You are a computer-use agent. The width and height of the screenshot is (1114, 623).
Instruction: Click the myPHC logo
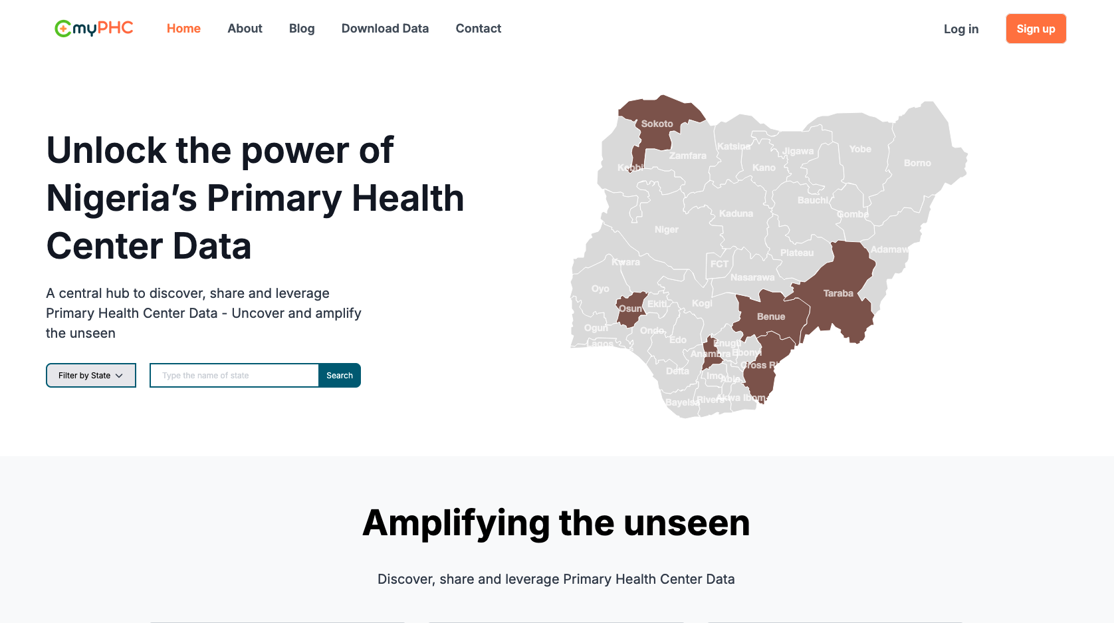pyautogui.click(x=94, y=29)
